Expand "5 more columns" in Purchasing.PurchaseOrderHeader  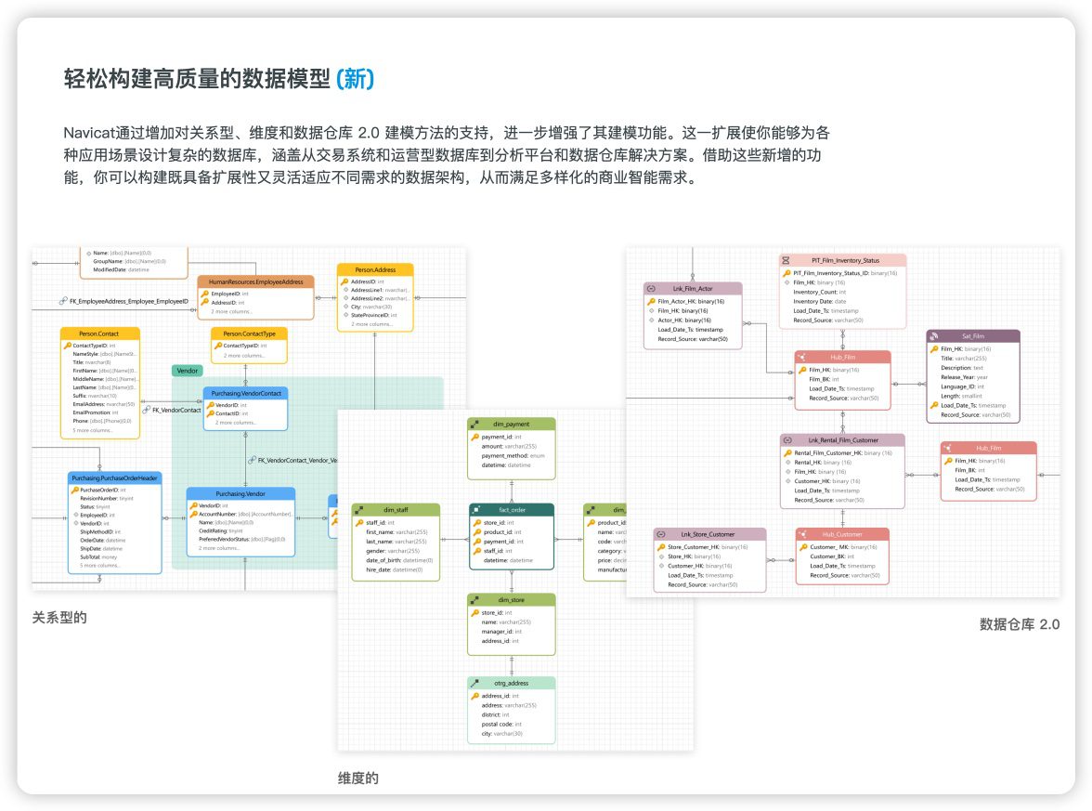[x=100, y=565]
